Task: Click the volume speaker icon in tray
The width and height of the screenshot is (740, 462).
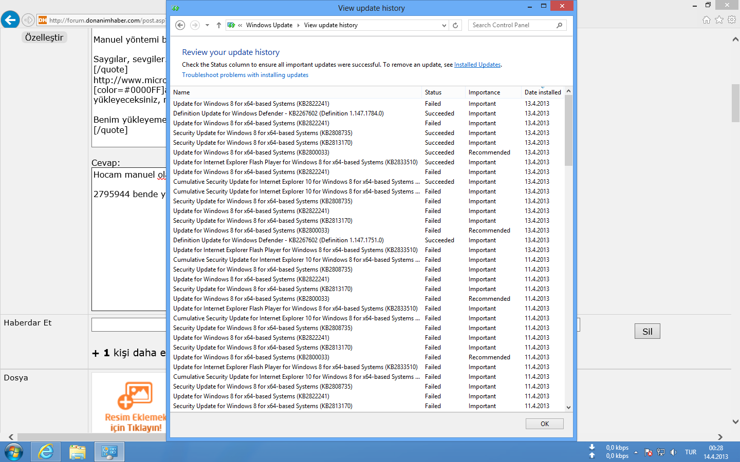Action: coord(673,452)
